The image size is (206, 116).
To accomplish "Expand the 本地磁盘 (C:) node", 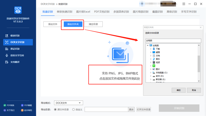I will pyautogui.click(x=151, y=73).
